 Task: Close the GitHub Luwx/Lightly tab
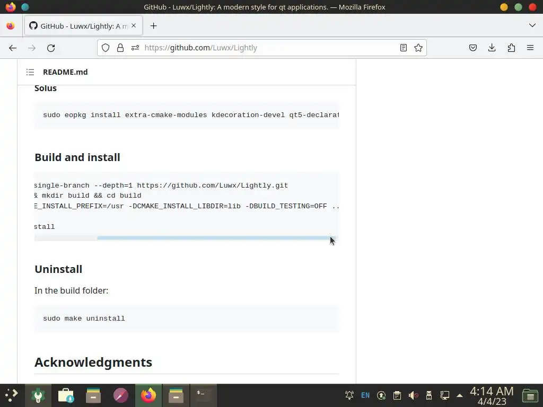[134, 25]
